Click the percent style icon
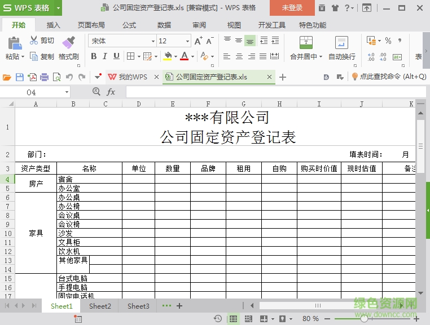Viewport: 430px width, 325px height. (x=388, y=41)
